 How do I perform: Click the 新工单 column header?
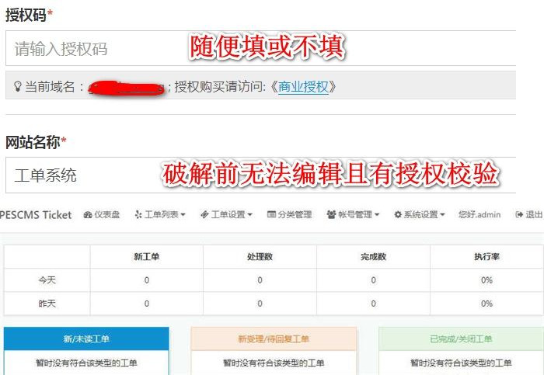[146, 257]
